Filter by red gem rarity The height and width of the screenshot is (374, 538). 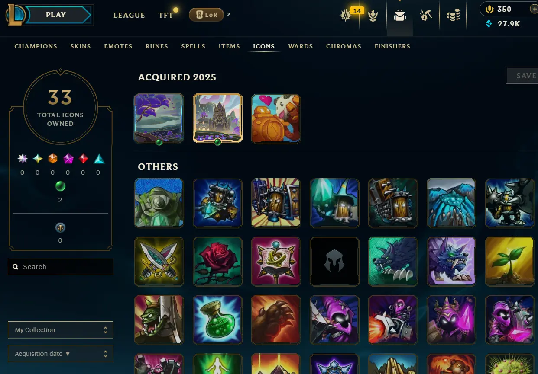(x=83, y=159)
